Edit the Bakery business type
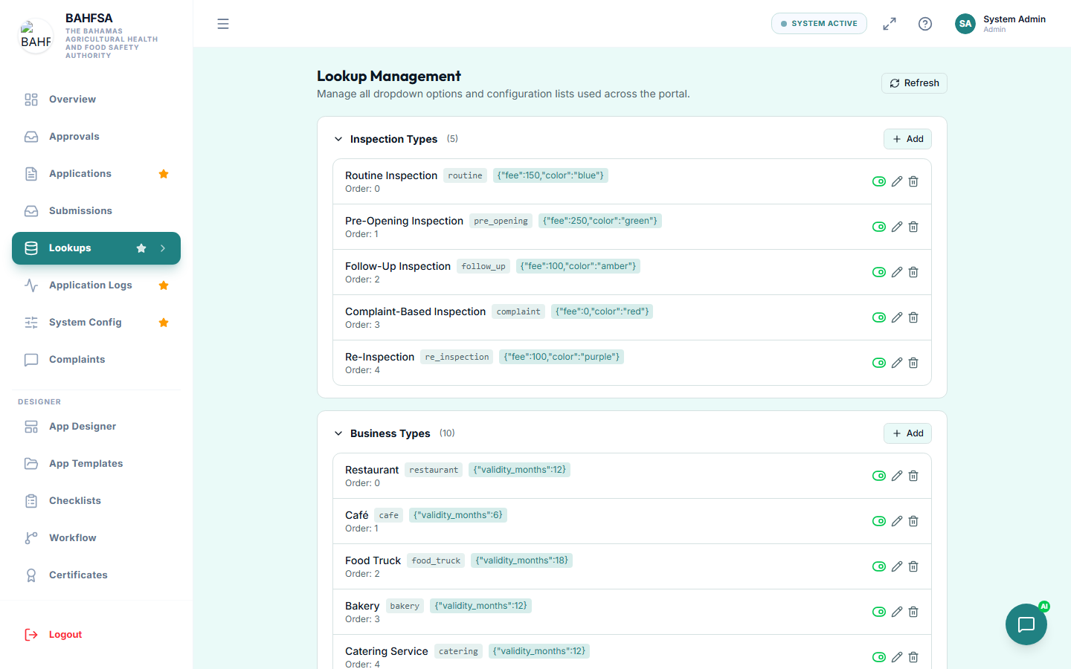The width and height of the screenshot is (1071, 669). (x=897, y=612)
